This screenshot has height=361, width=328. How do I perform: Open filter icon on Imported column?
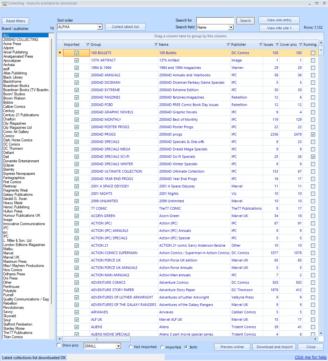[x=87, y=45]
